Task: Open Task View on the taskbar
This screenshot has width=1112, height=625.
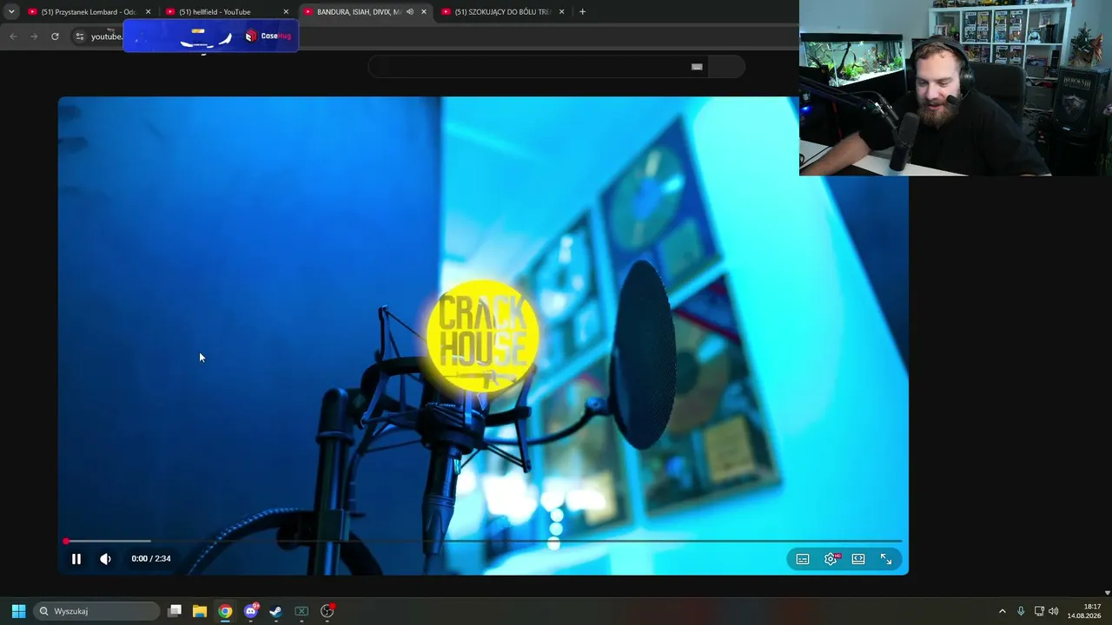Action: (x=175, y=611)
